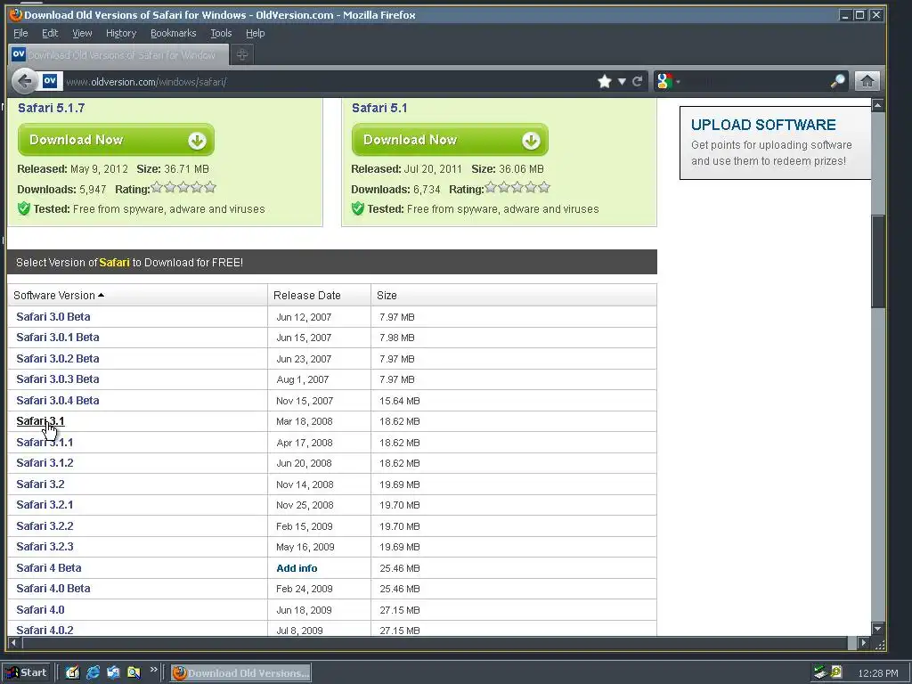Bookmark this page with the star icon

(605, 81)
